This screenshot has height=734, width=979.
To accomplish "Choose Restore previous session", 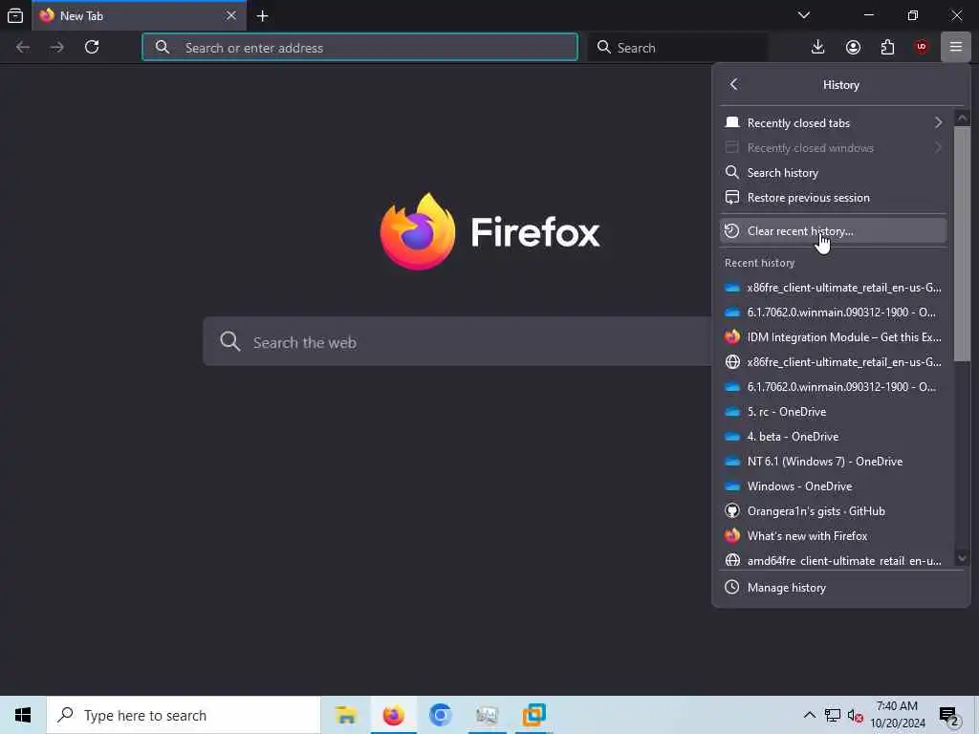I will click(833, 198).
